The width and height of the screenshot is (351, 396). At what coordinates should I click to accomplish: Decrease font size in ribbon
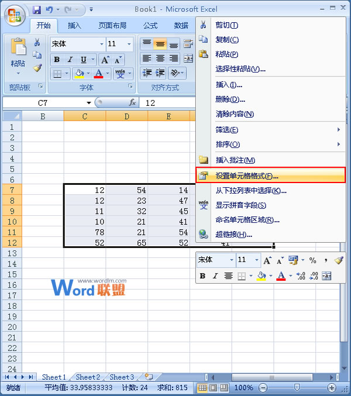pyautogui.click(x=118, y=60)
